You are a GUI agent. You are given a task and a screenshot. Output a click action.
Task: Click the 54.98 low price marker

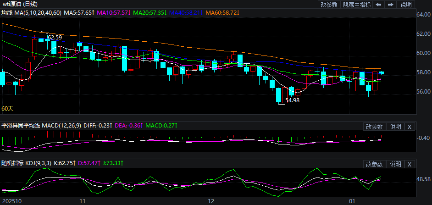point(292,100)
